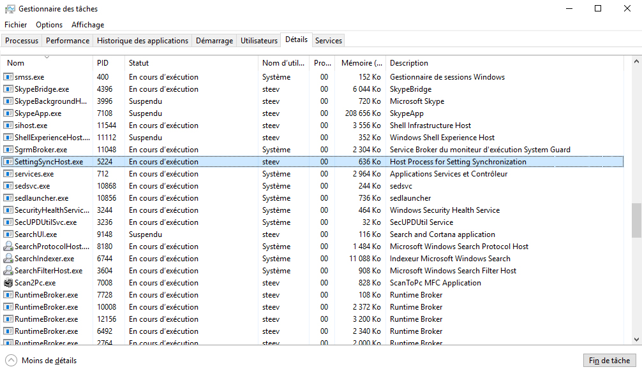Sort by the Mémoire column header

pos(361,63)
